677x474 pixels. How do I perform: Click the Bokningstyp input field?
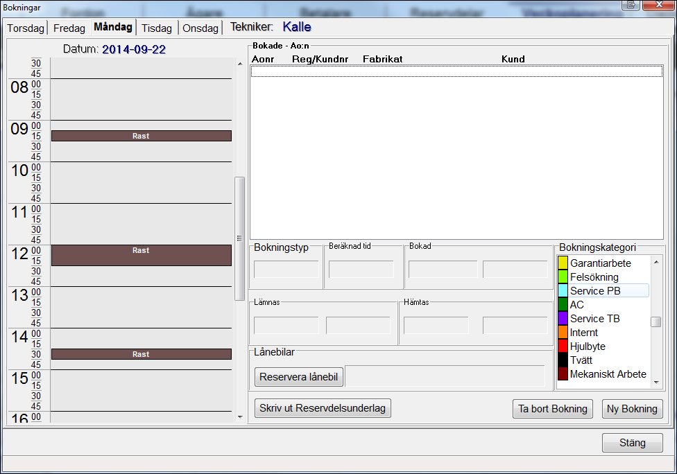click(x=286, y=269)
